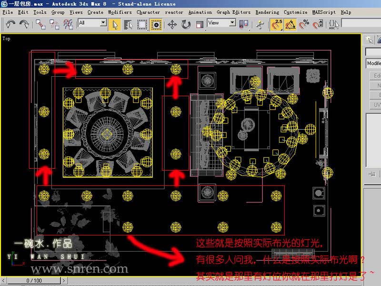The image size is (381, 286).
Task: Open the Create tab of command panel
Action: click(x=369, y=39)
